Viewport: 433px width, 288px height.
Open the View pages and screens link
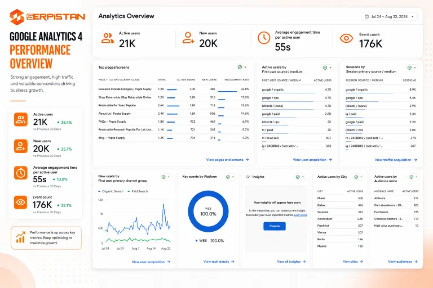tap(227, 160)
